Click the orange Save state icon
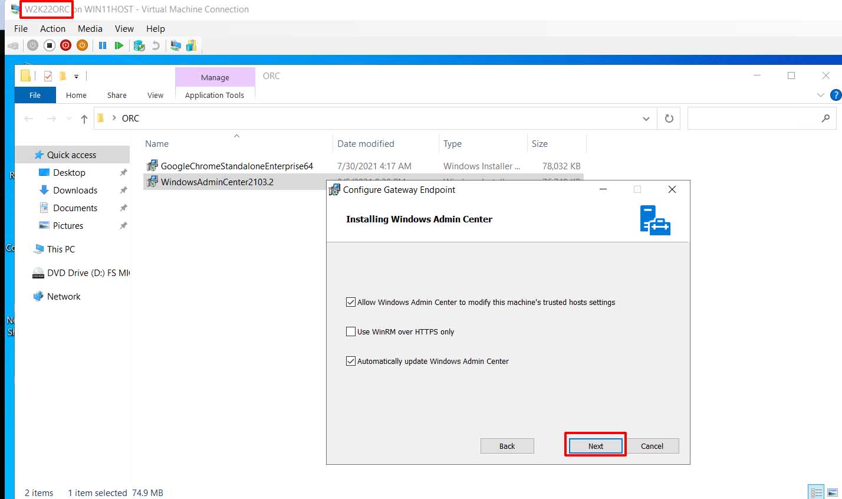The width and height of the screenshot is (842, 499). (83, 45)
